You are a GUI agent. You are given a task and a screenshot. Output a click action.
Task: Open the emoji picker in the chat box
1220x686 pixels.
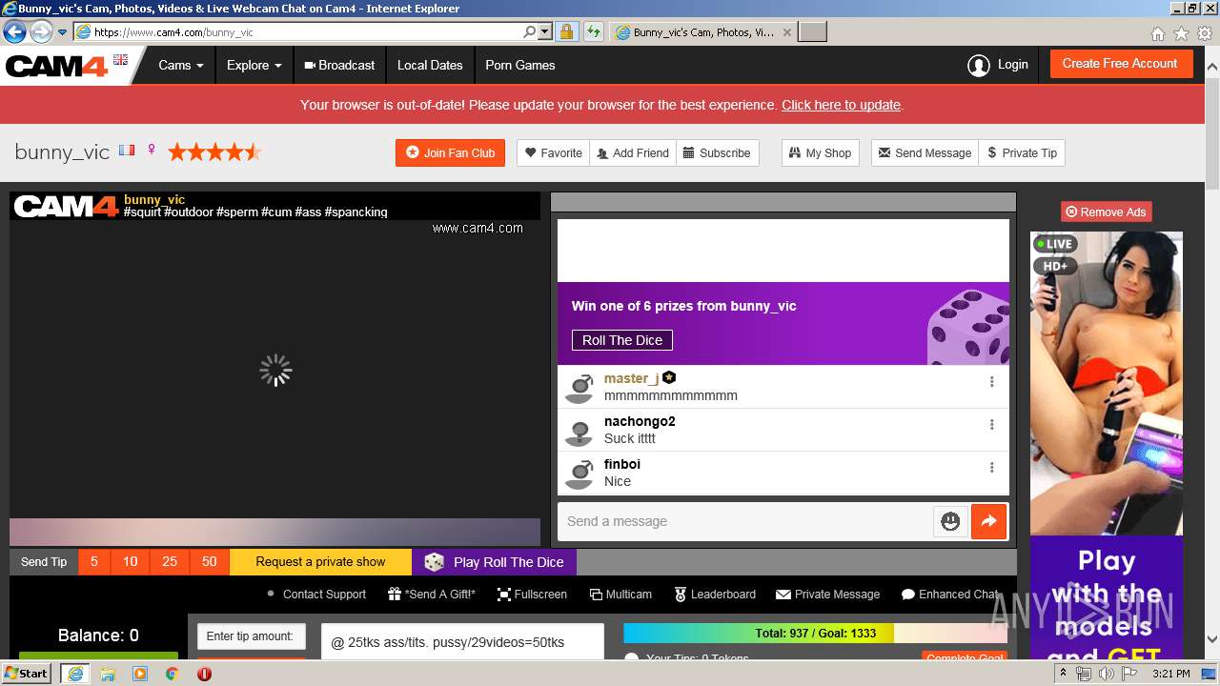pyautogui.click(x=950, y=521)
